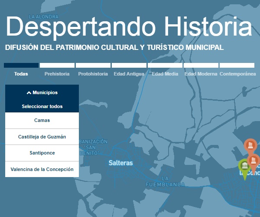Toggle the Camas municipality filter
Screen dimensions: 260x217
pos(42,120)
